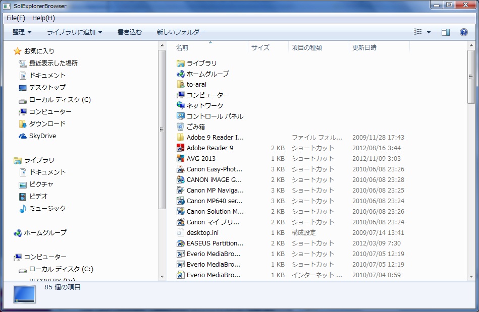Screen dimensions: 479x312
Task: Click the file list scrollbar down arrow
Action: tap(471, 276)
